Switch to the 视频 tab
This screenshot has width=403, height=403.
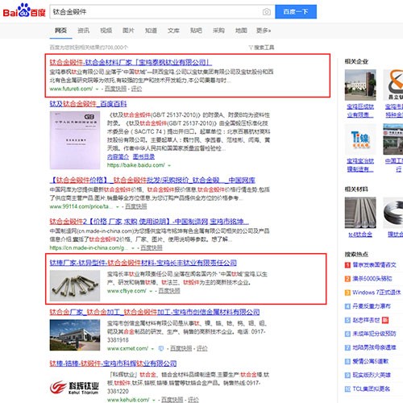(x=106, y=31)
